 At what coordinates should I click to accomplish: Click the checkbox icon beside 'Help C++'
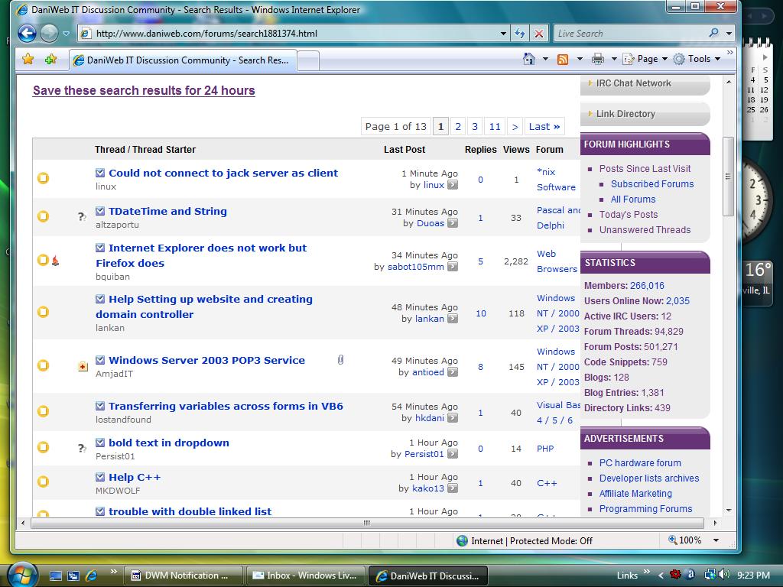pyautogui.click(x=100, y=477)
